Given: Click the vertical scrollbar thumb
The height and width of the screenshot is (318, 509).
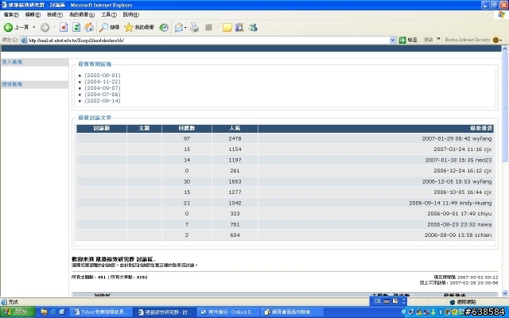Looking at the screenshot, I should pos(505,107).
